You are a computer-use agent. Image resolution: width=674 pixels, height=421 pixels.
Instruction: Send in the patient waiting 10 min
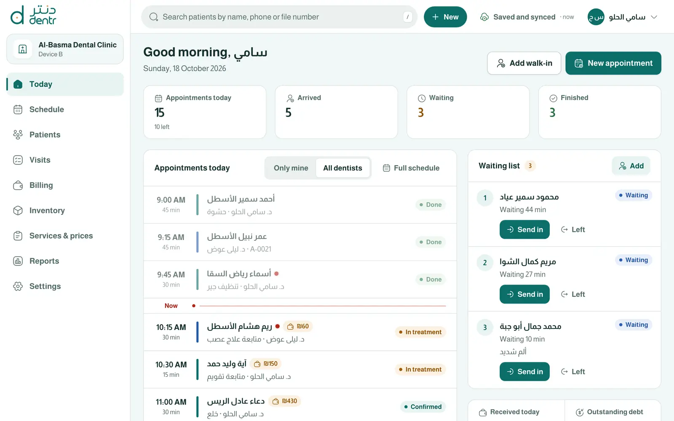point(524,372)
